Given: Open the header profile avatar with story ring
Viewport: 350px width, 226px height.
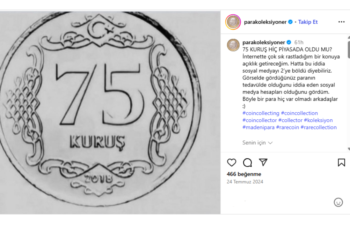Looking at the screenshot, I should pyautogui.click(x=233, y=22).
